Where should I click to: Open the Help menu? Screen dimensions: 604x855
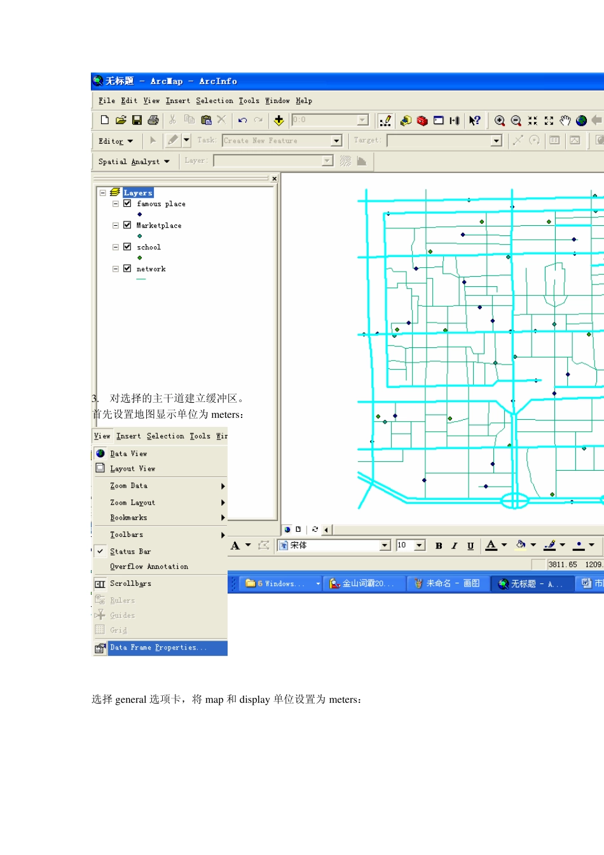pyautogui.click(x=304, y=101)
